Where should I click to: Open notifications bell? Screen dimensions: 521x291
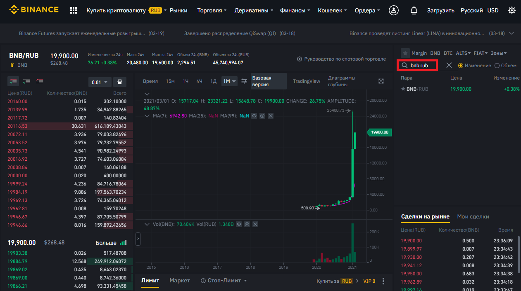pyautogui.click(x=414, y=10)
